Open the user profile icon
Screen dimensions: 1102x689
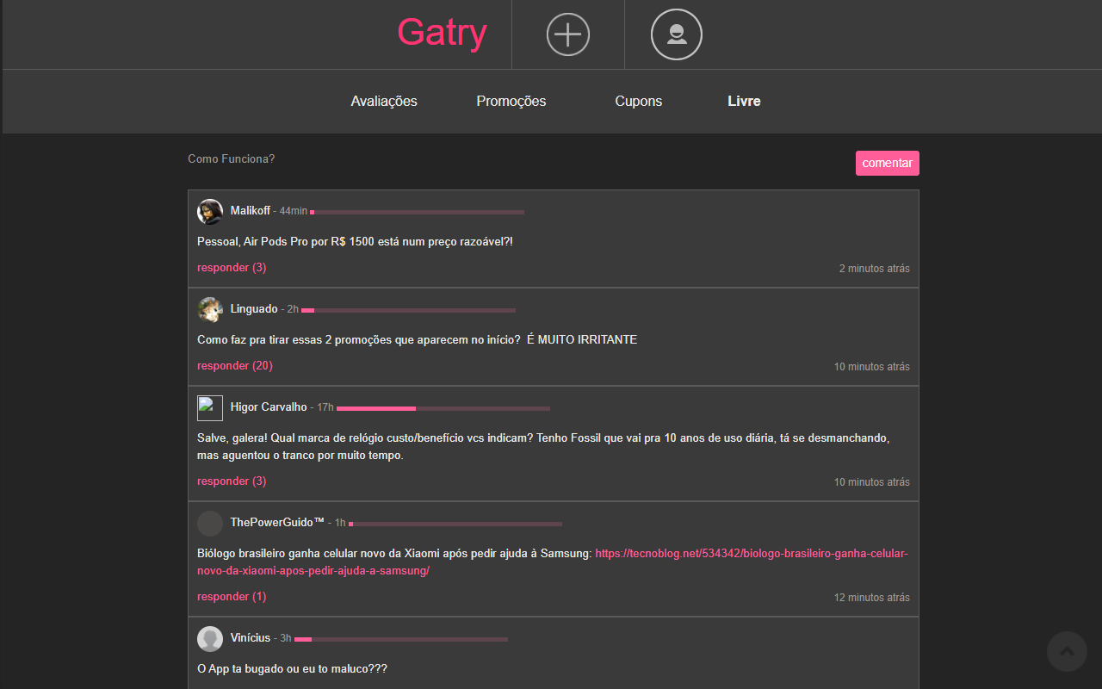(x=677, y=34)
